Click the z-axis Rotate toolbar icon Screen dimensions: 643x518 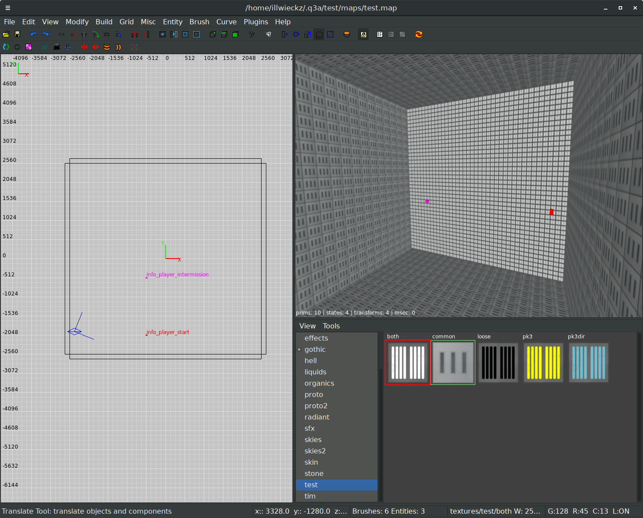(118, 34)
